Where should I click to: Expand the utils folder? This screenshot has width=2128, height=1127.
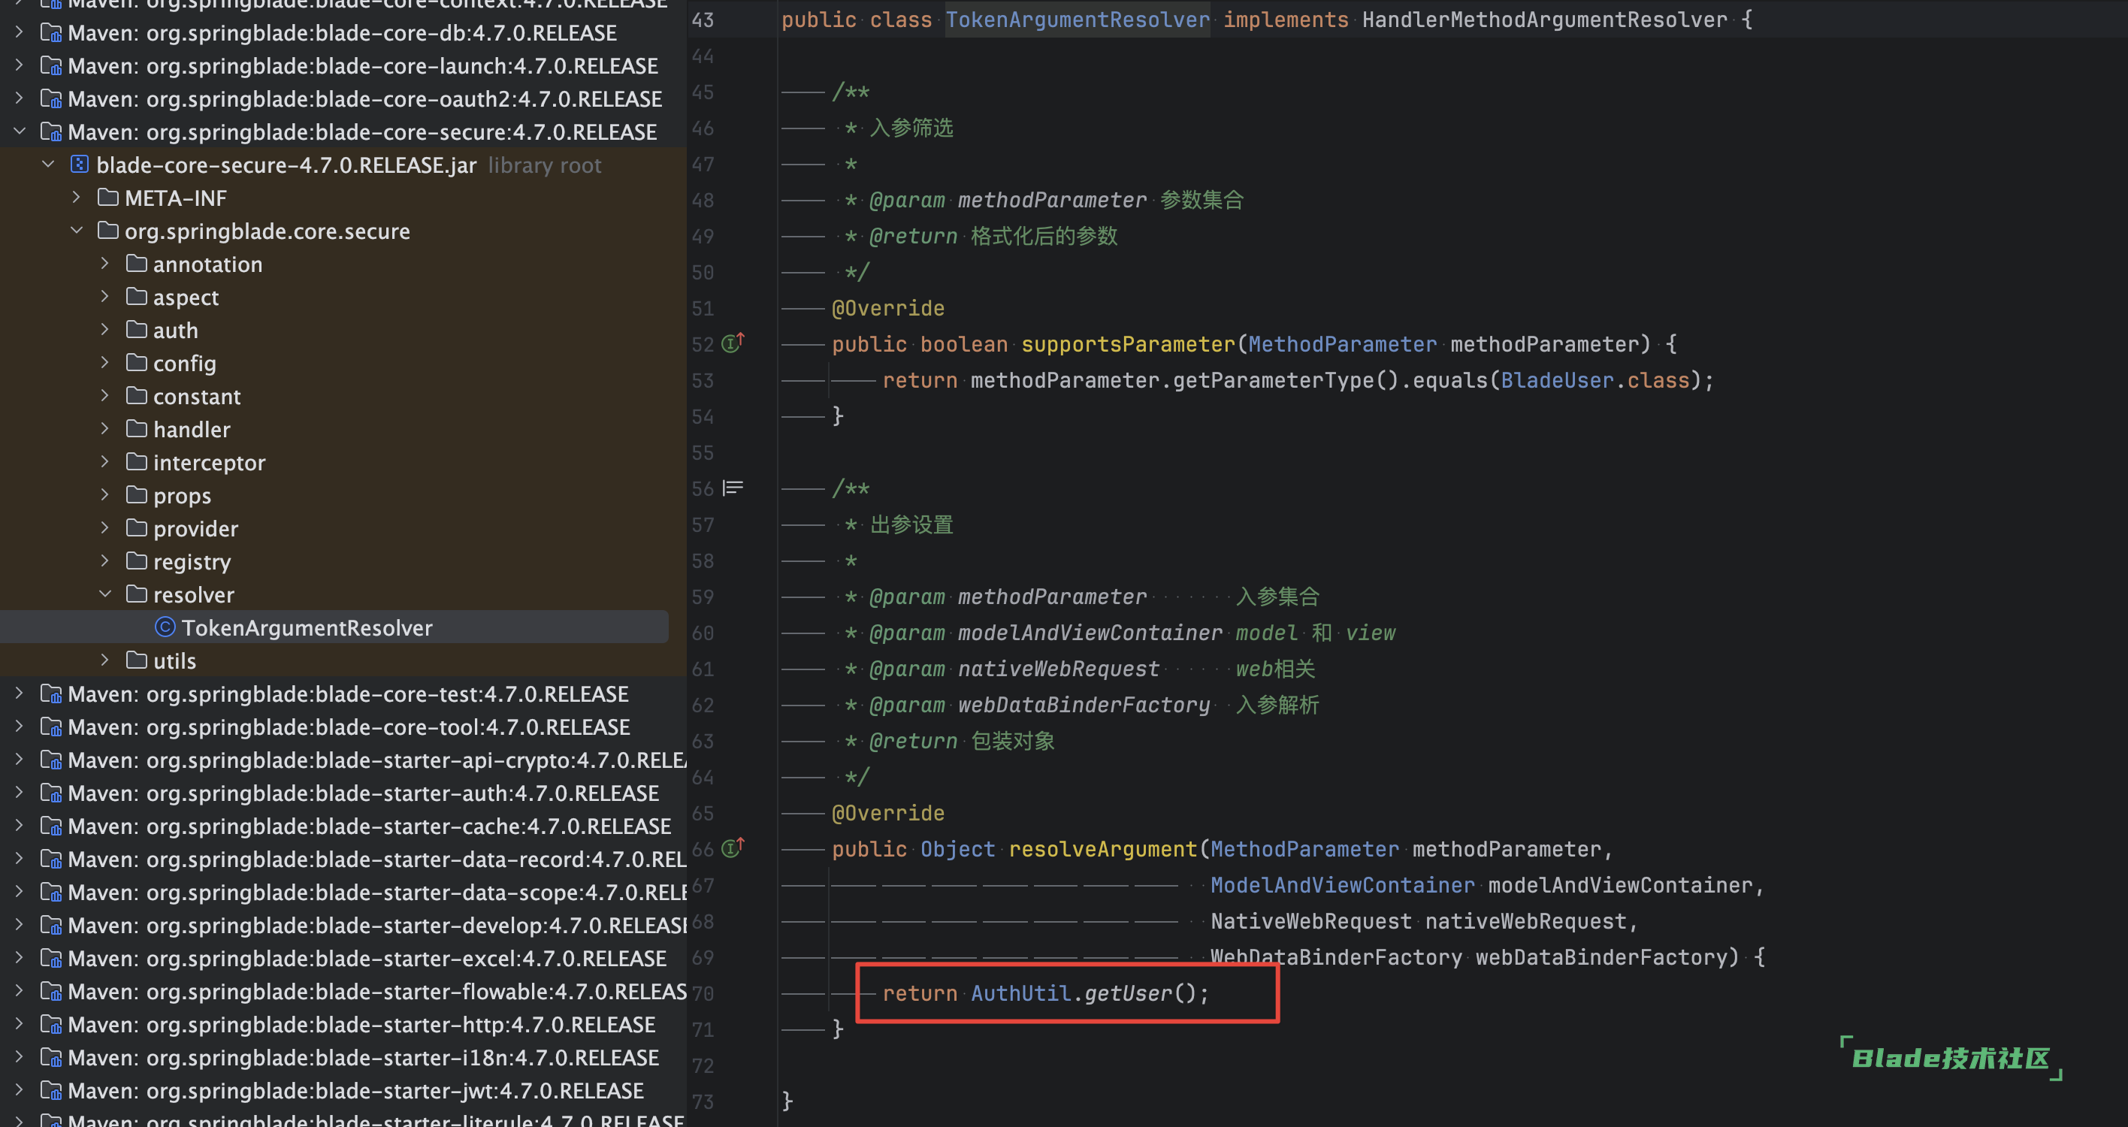pyautogui.click(x=105, y=660)
